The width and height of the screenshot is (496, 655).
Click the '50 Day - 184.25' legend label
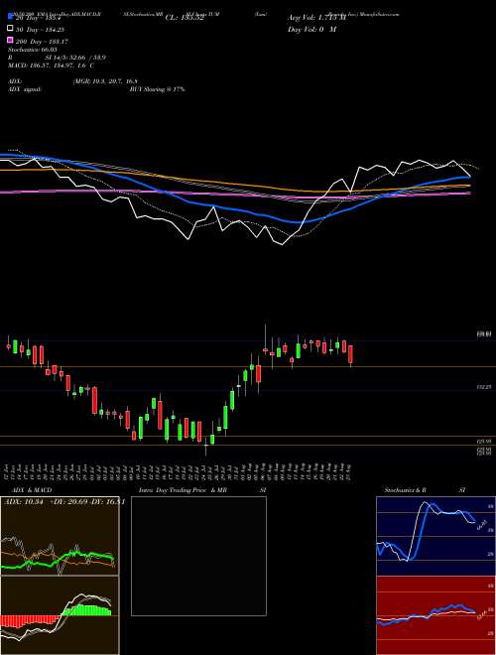(x=42, y=29)
